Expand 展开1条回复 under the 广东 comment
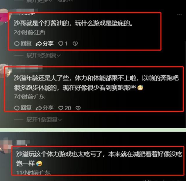This screenshot has height=181, width=186. pos(44,120)
